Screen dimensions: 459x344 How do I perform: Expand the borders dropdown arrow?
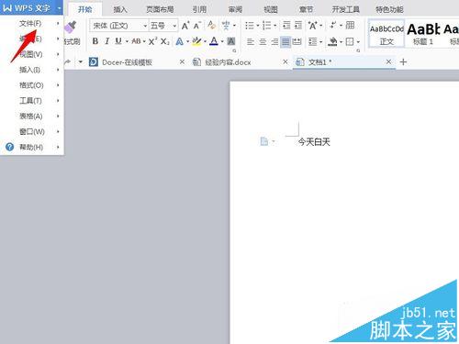(x=358, y=41)
